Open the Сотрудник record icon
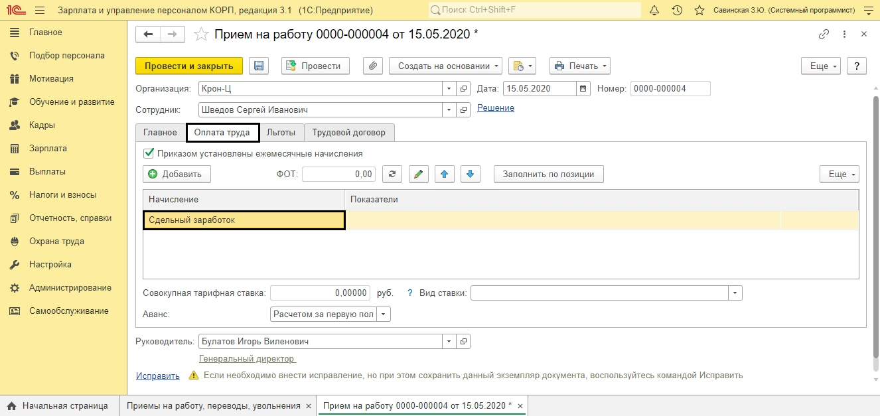 (x=464, y=110)
